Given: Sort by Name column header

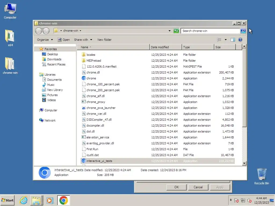Looking at the screenshot, I should pyautogui.click(x=113, y=47).
